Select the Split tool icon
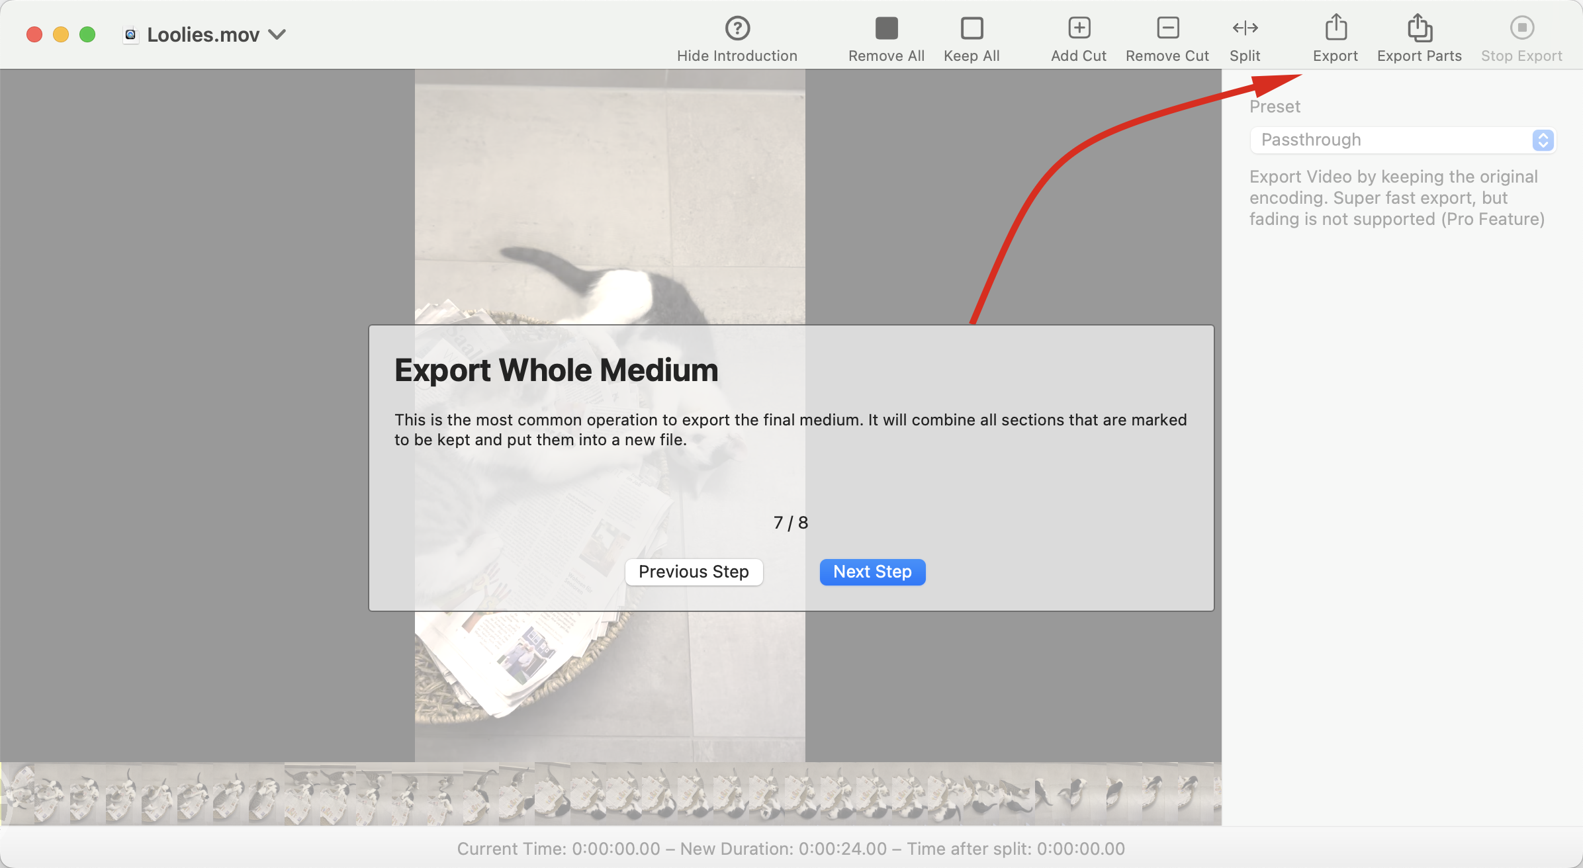The width and height of the screenshot is (1583, 868). pyautogui.click(x=1245, y=28)
